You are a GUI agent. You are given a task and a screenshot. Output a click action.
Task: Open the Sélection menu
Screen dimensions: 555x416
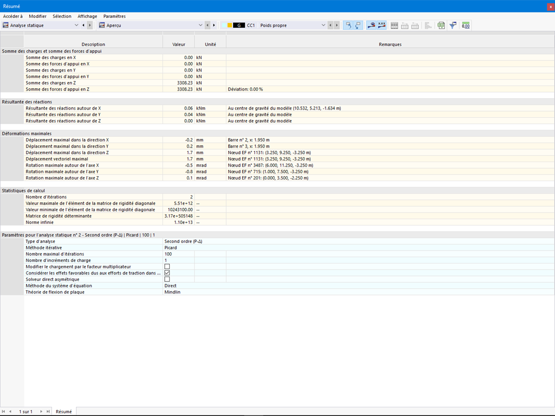62,16
